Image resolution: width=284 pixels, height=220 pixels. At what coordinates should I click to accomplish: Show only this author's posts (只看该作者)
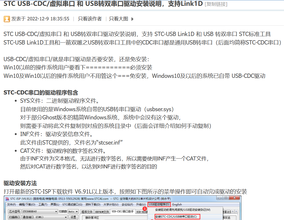click(90, 19)
